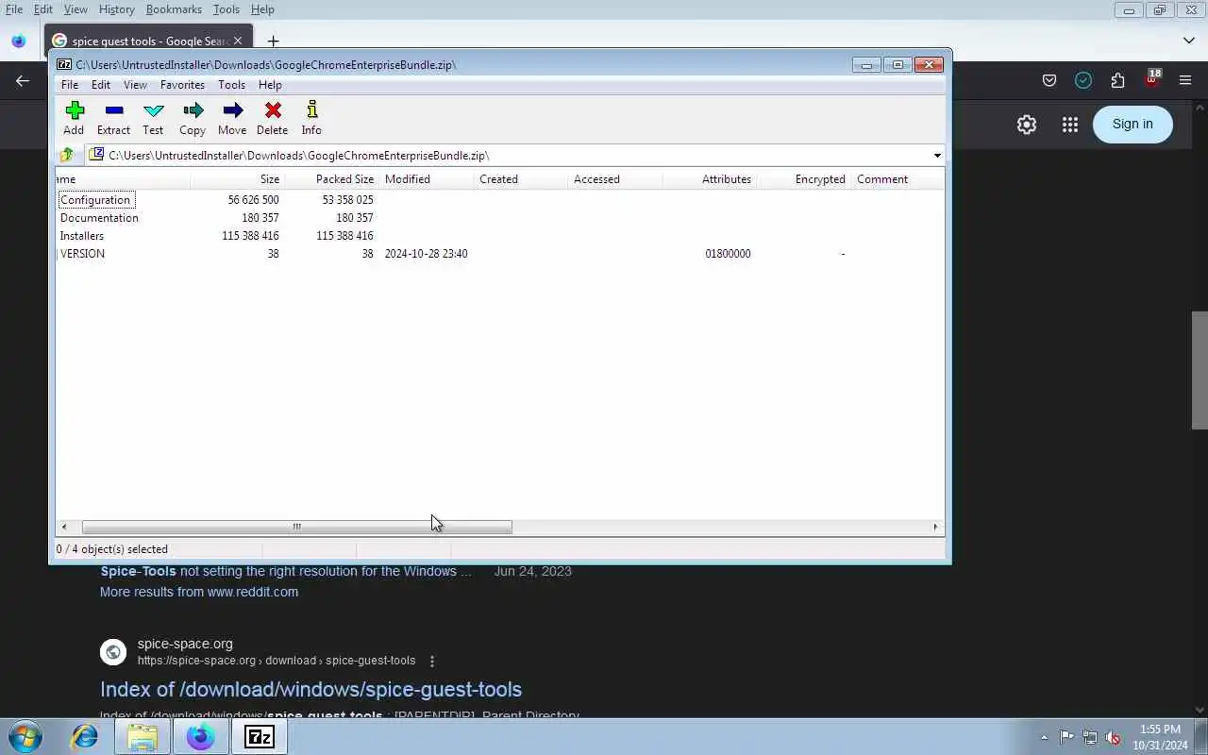The height and width of the screenshot is (755, 1208).
Task: Sort by Accessed column header
Action: (614, 179)
